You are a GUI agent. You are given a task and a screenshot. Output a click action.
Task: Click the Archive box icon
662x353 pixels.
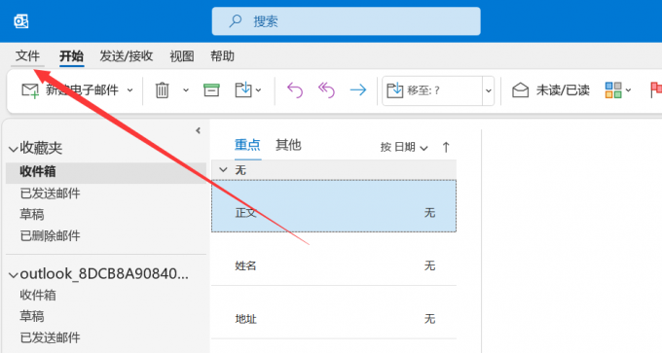[211, 89]
